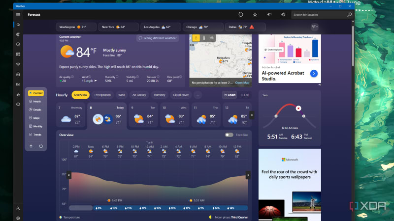This screenshot has height=221, width=394.
Task: Select the Precipitation hourly tab
Action: point(102,95)
